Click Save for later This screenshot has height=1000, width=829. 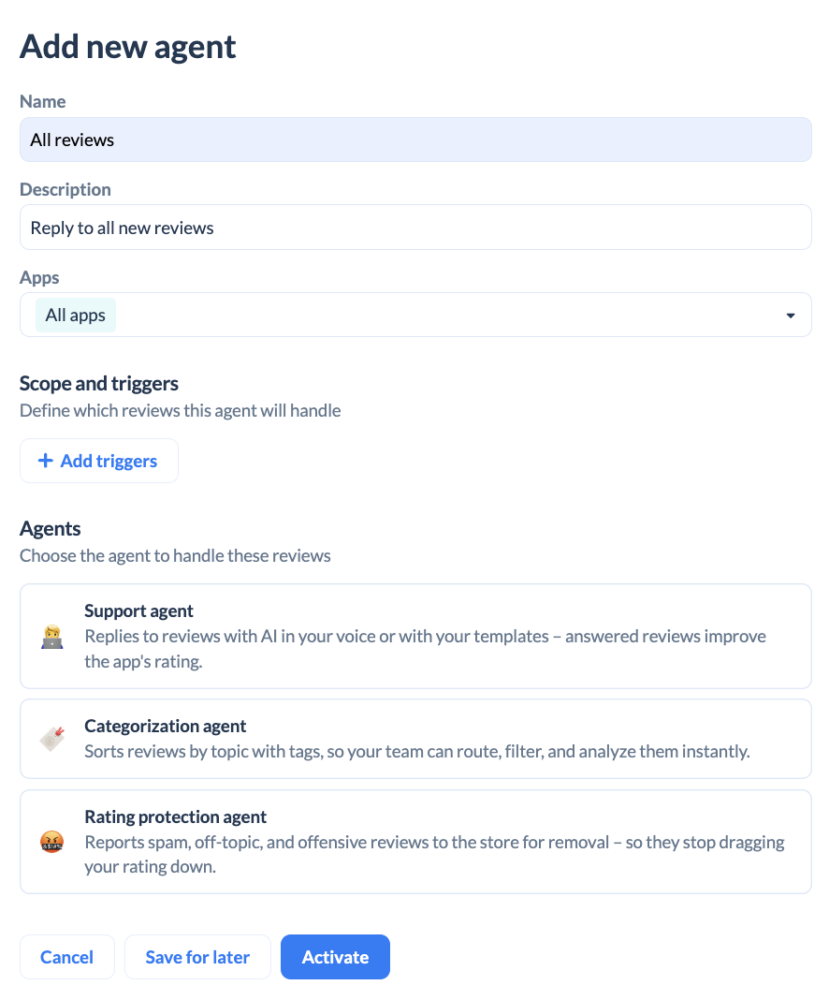(197, 957)
